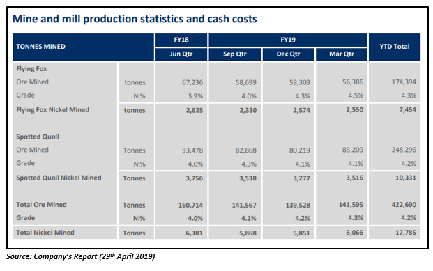Screen dimensions: 433x271
Task: Click the YTD Total header
Action: coord(395,47)
